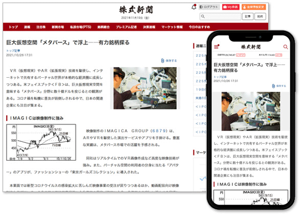This screenshot has width=302, height=215.
Task: Open the マーケット情報 navigation item
Action: point(172,27)
